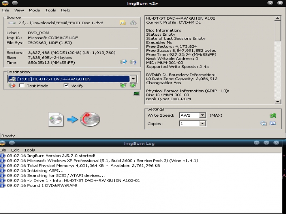This screenshot has height=214, width=286.
Task: Click the load tray green down arrow
Action: tap(133, 86)
